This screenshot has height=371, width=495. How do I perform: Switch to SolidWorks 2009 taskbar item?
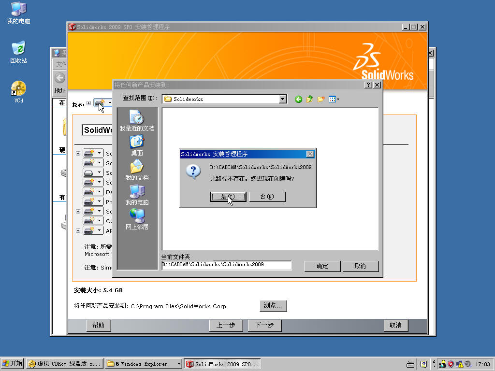point(222,364)
